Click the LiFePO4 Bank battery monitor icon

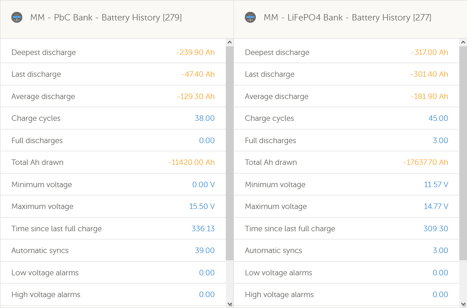250,18
